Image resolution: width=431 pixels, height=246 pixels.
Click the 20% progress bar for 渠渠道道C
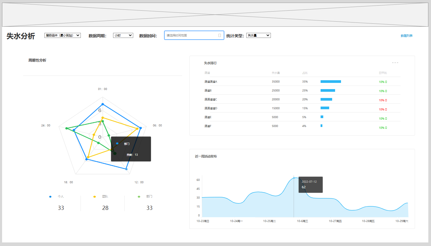[326, 99]
